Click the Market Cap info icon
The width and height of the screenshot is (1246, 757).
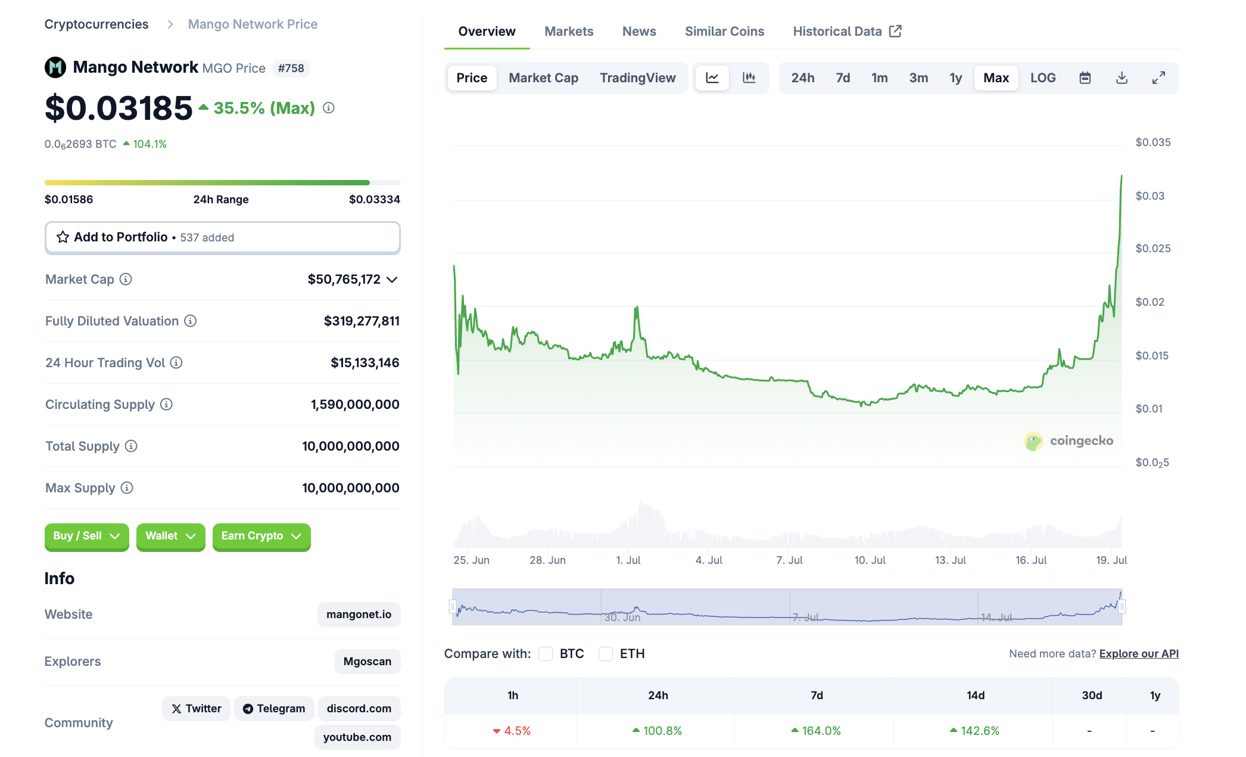[x=126, y=279]
